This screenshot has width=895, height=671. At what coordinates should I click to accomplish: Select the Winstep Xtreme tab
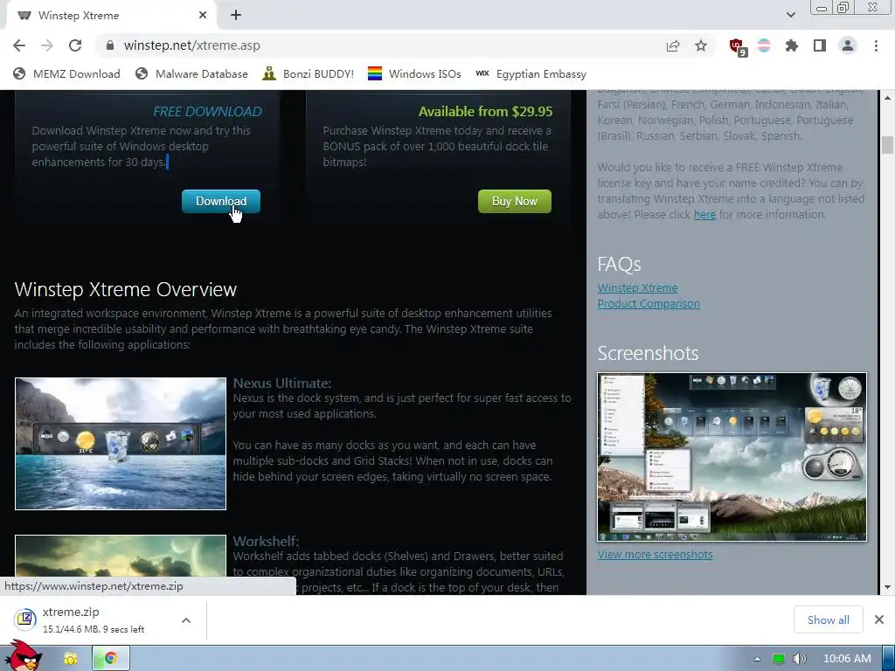111,16
